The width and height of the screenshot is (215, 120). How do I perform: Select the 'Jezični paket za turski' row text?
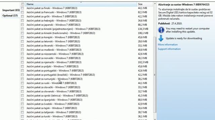click(52, 116)
